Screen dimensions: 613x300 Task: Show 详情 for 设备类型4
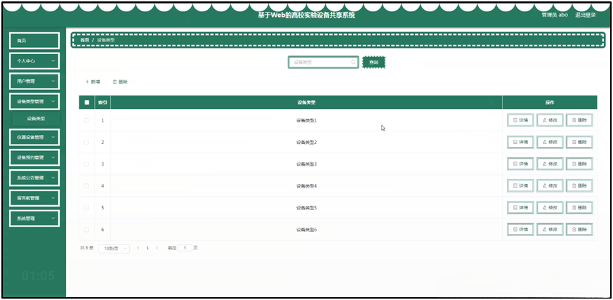click(x=520, y=185)
